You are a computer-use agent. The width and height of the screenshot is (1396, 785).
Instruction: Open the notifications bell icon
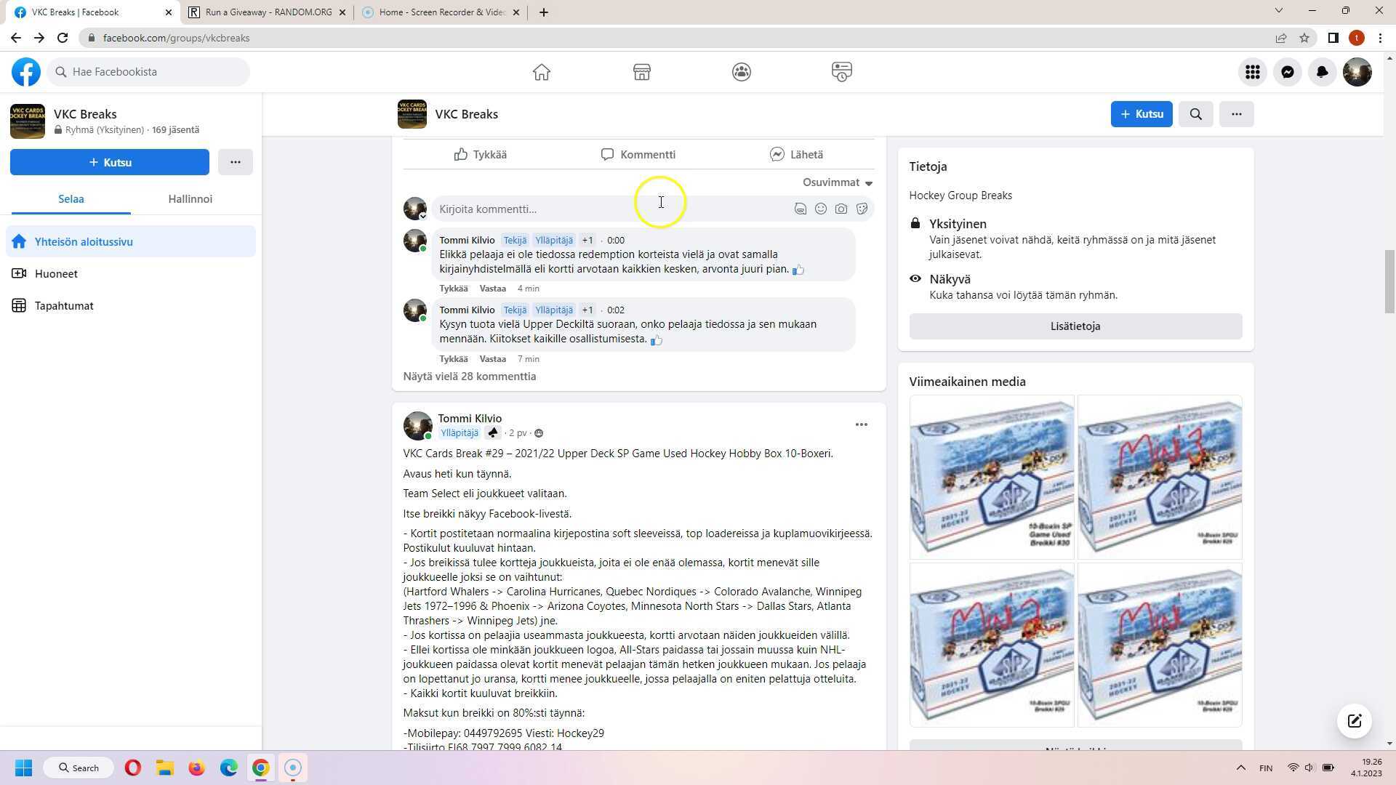pyautogui.click(x=1322, y=72)
